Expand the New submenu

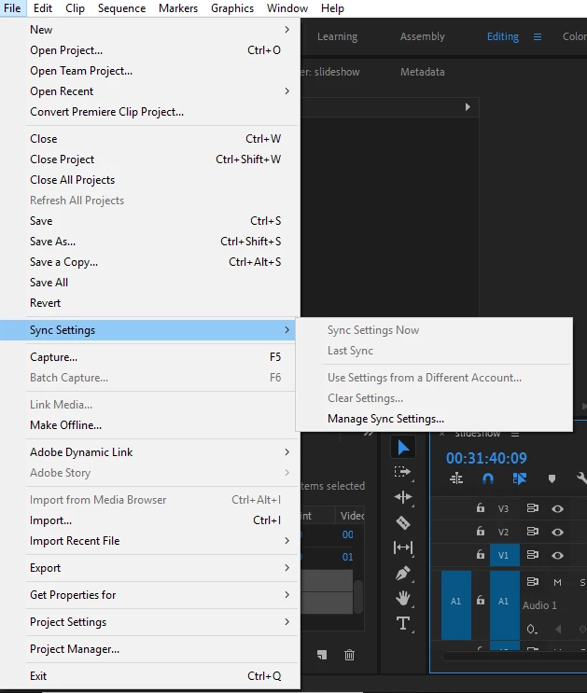tap(287, 30)
